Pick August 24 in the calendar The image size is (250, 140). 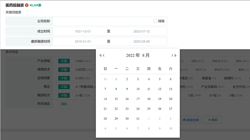coord(138,109)
